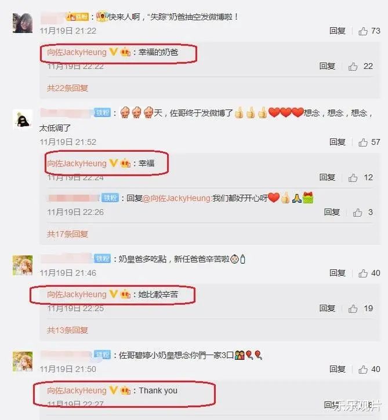Viewport: 388px width, 420px height.
Task: Expand 共17条回复 replies
Action: pyautogui.click(x=67, y=234)
